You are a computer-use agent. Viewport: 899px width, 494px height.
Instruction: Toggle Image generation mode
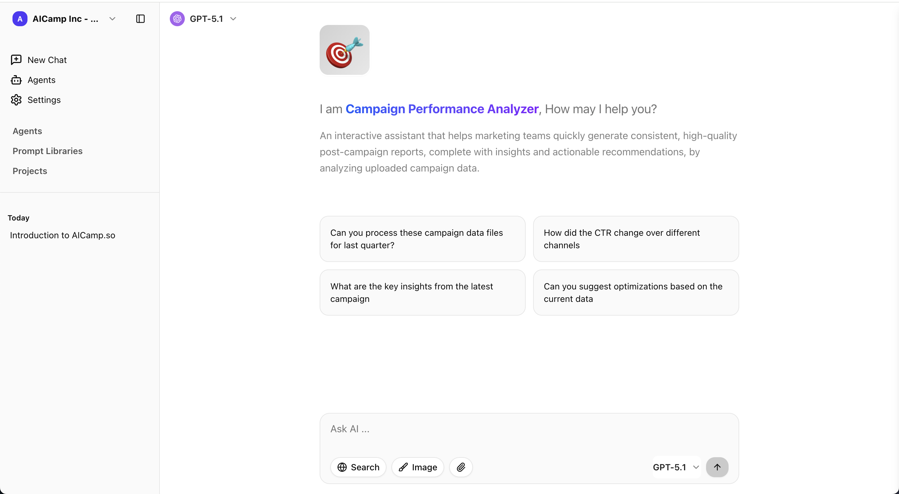418,467
